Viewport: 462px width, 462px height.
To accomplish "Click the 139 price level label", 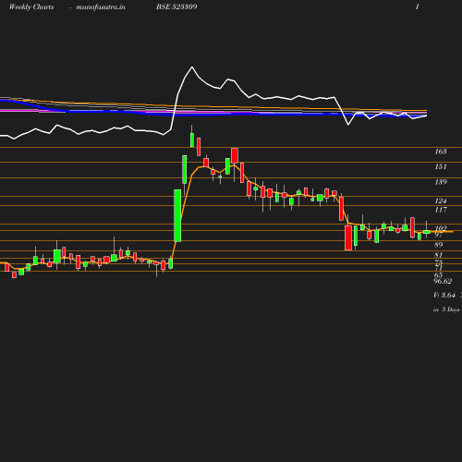I will [441, 182].
